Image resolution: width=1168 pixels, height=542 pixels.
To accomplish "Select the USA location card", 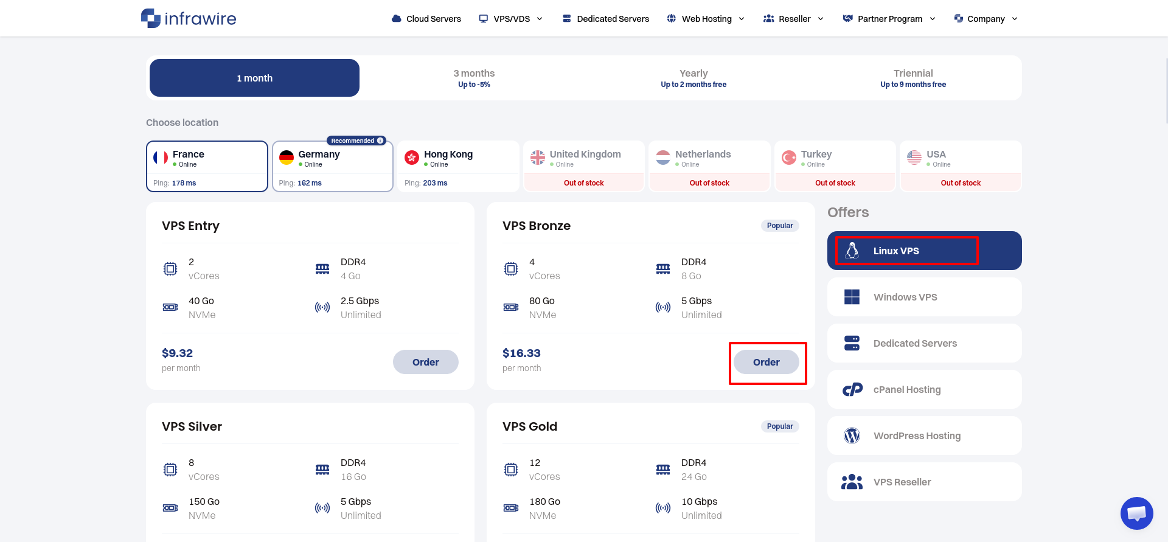I will 961,166.
